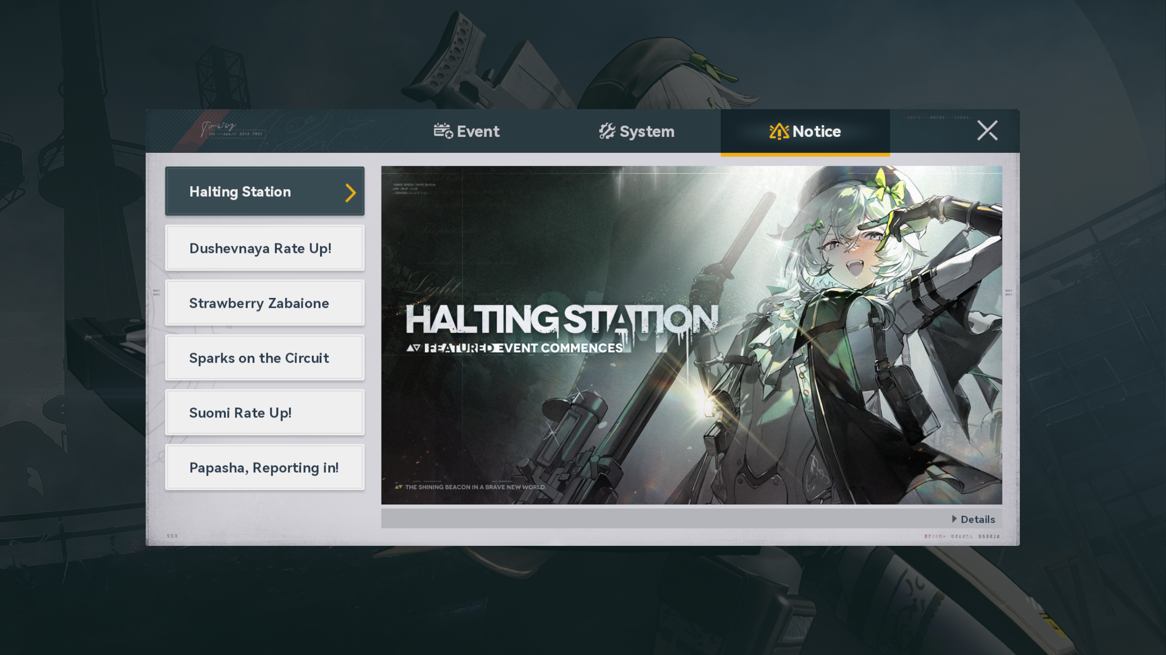Select the Notice tab
This screenshot has width=1166, height=655.
(805, 131)
